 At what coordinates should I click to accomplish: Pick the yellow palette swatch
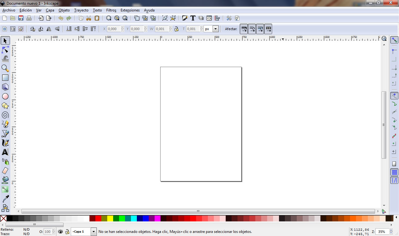click(110, 218)
